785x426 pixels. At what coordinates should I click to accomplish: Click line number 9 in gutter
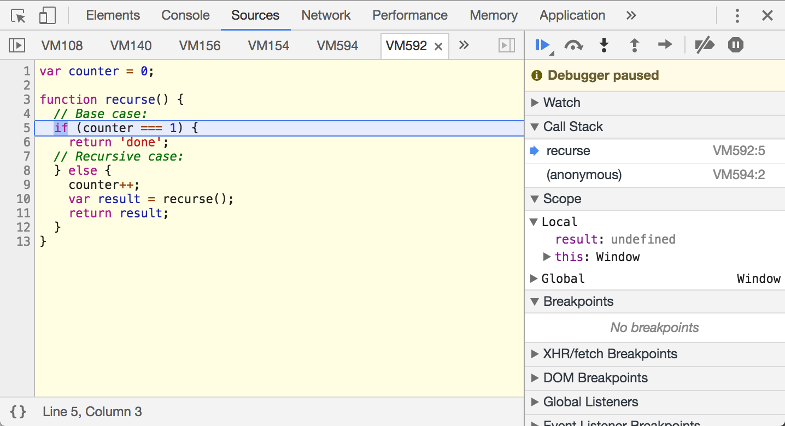[27, 185]
